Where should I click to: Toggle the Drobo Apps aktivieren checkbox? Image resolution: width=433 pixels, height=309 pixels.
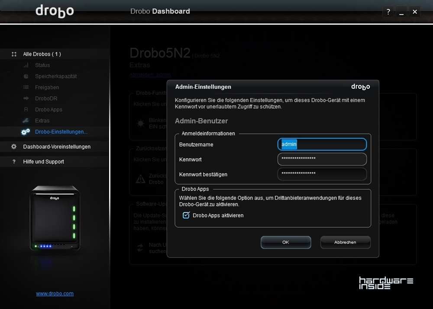(186, 215)
